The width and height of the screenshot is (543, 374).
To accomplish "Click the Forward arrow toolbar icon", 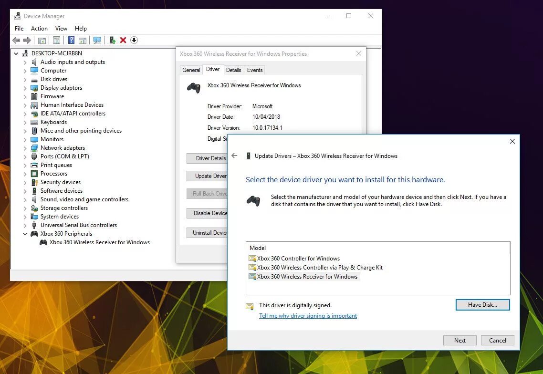I will (27, 40).
